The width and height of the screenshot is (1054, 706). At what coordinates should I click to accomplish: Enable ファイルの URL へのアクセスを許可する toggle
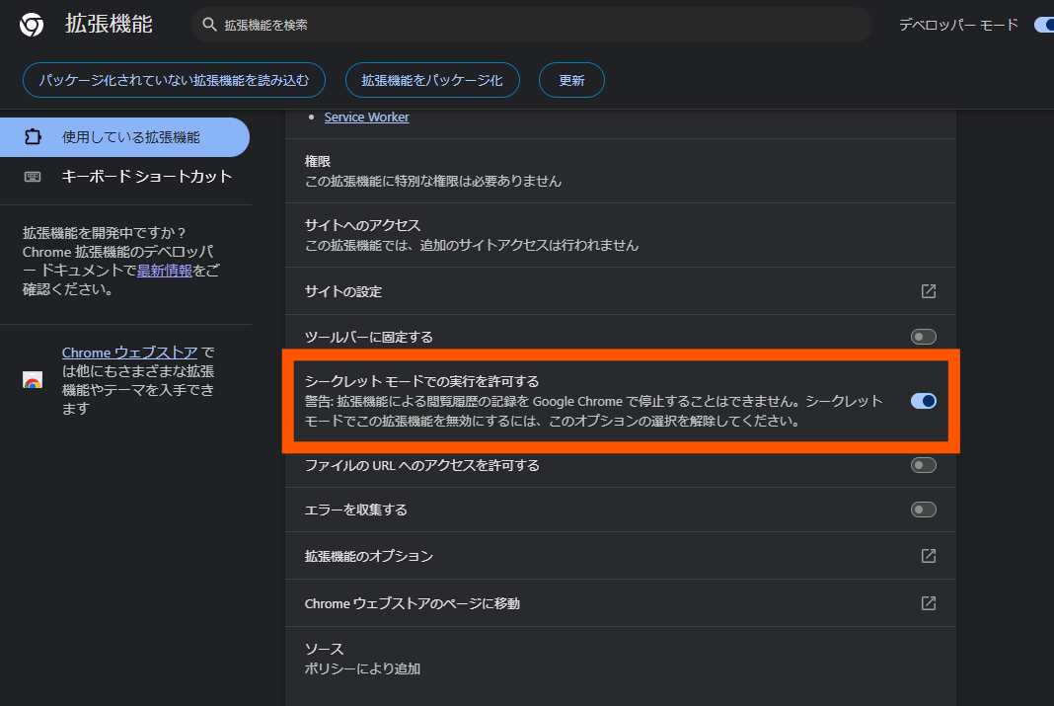click(923, 465)
